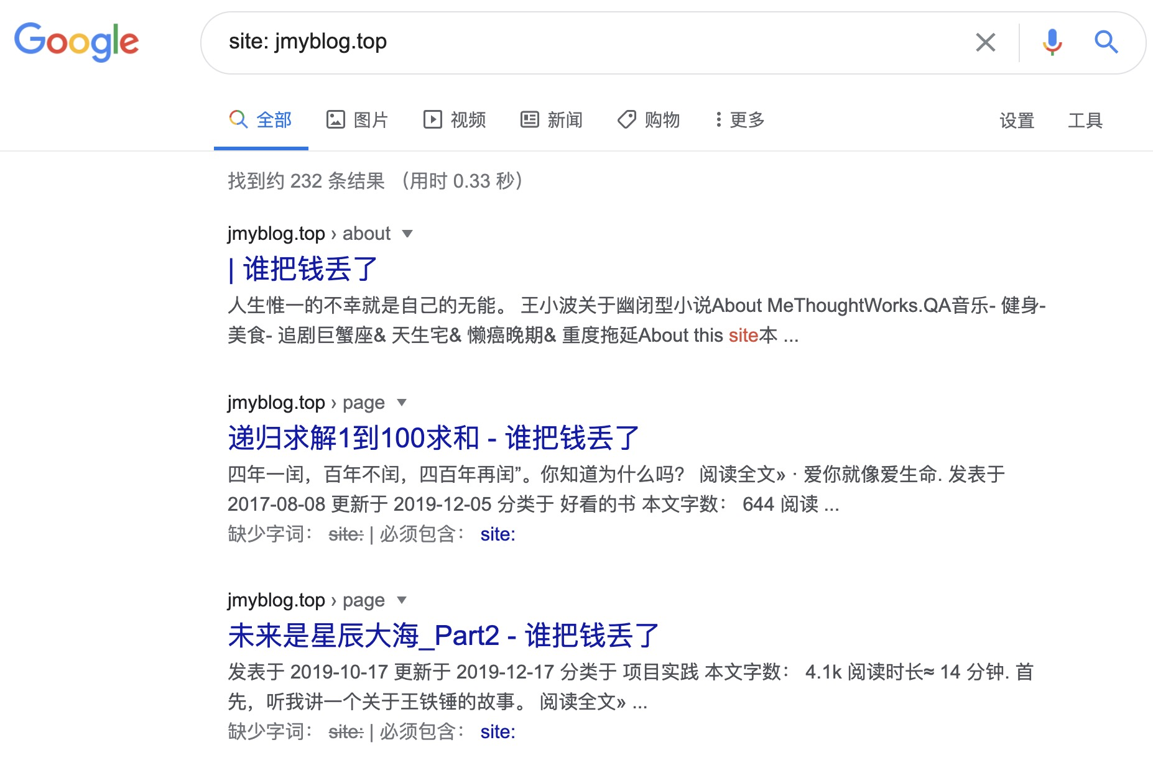Focus the search input field
1153x768 pixels.
[591, 42]
